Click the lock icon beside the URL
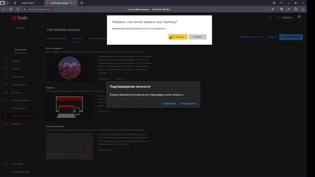The image size is (315, 177). tap(25, 9)
